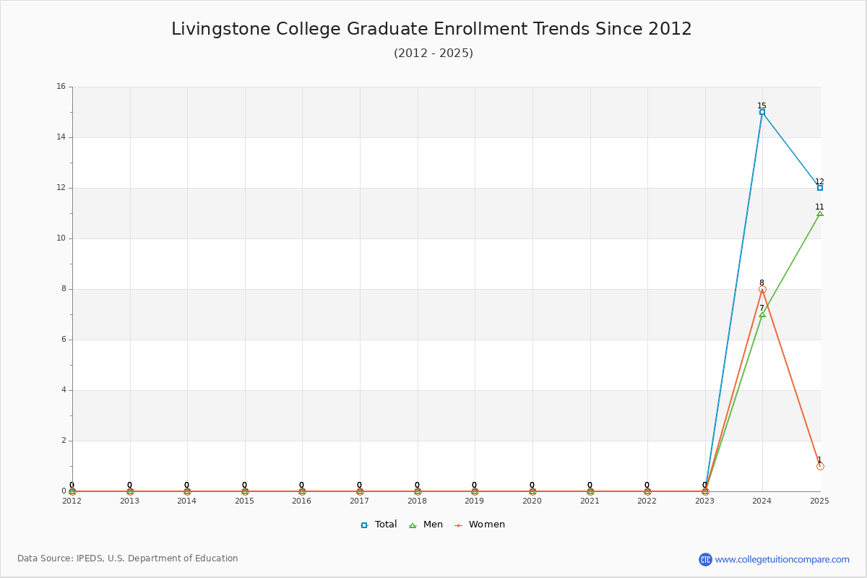Click the 2023 x-axis label
The image size is (867, 578).
pyautogui.click(x=705, y=500)
